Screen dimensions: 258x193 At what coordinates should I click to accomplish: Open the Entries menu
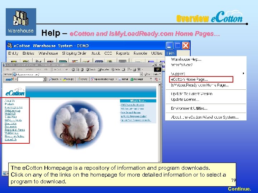click(28, 53)
